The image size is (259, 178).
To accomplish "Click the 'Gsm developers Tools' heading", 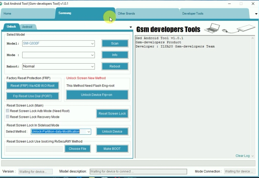I will point(168,29).
